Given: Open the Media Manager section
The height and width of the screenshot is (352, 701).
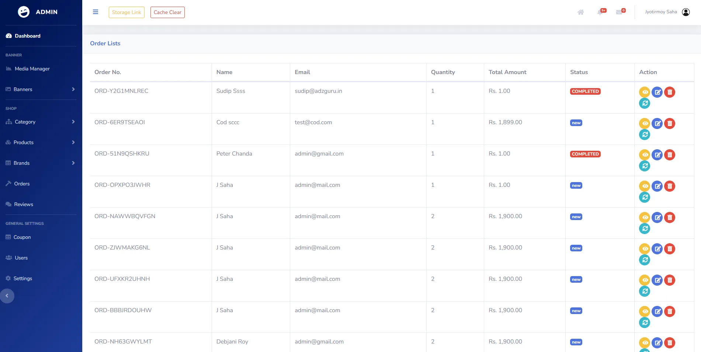Looking at the screenshot, I should 32,69.
